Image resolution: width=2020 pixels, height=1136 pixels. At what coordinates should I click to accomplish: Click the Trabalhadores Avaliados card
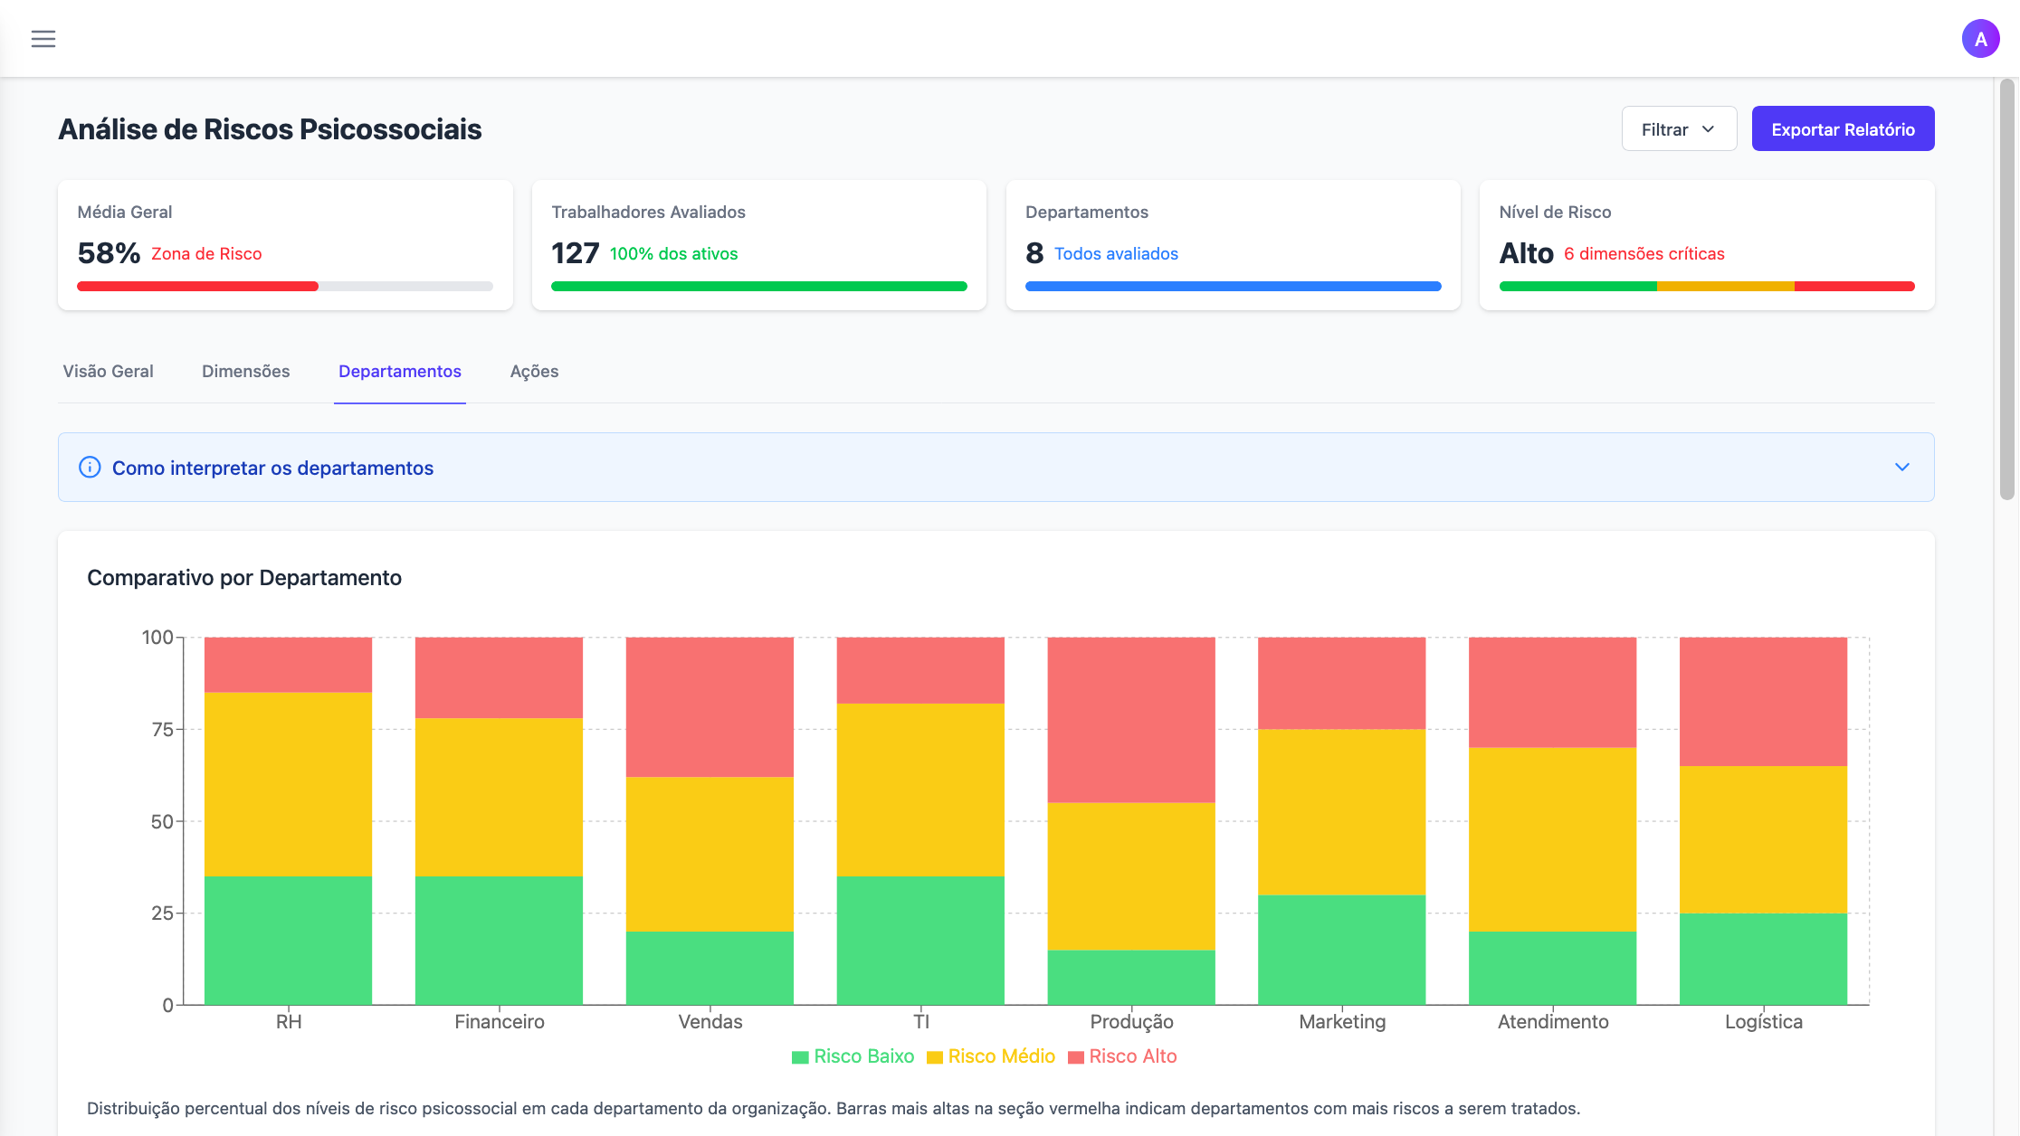coord(758,244)
